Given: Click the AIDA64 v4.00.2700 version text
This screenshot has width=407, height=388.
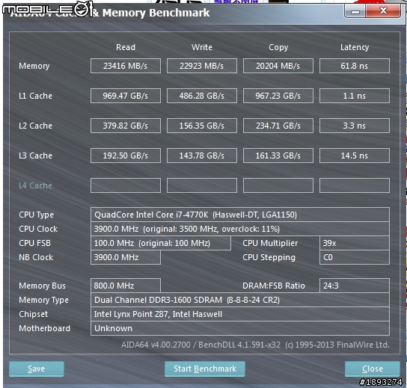Looking at the screenshot, I should 255,345.
